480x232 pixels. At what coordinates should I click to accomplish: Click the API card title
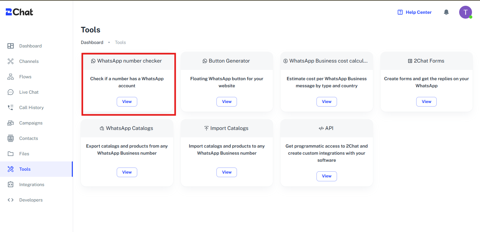[x=329, y=128]
